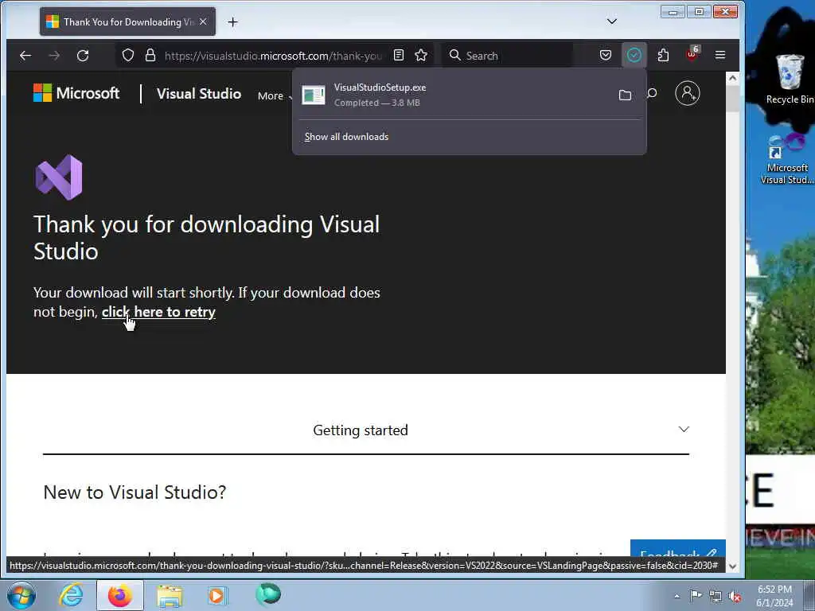Expand the More menu in site header
This screenshot has width=815, height=611.
click(x=275, y=95)
